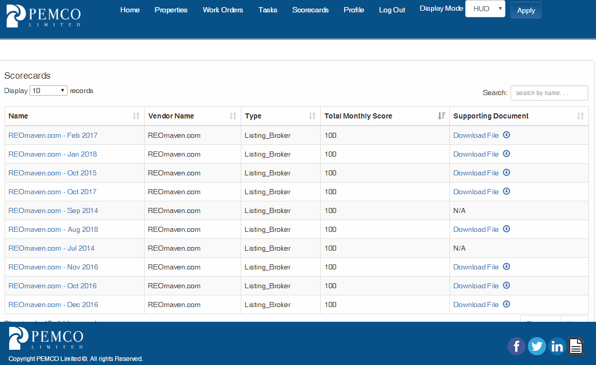Navigate to the Work Orders menu

tap(223, 10)
